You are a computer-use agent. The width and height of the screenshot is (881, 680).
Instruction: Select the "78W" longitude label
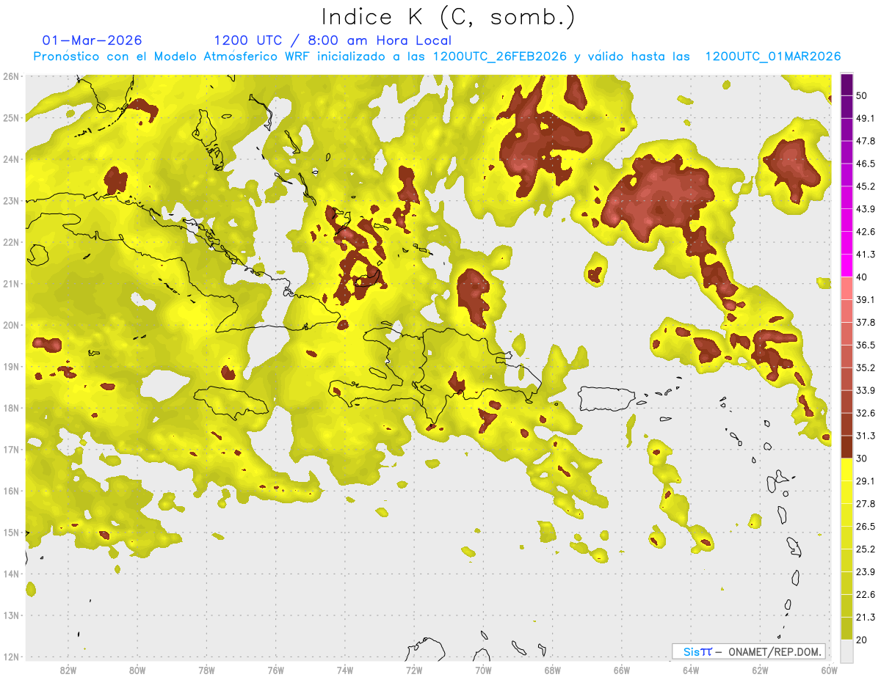click(x=206, y=670)
